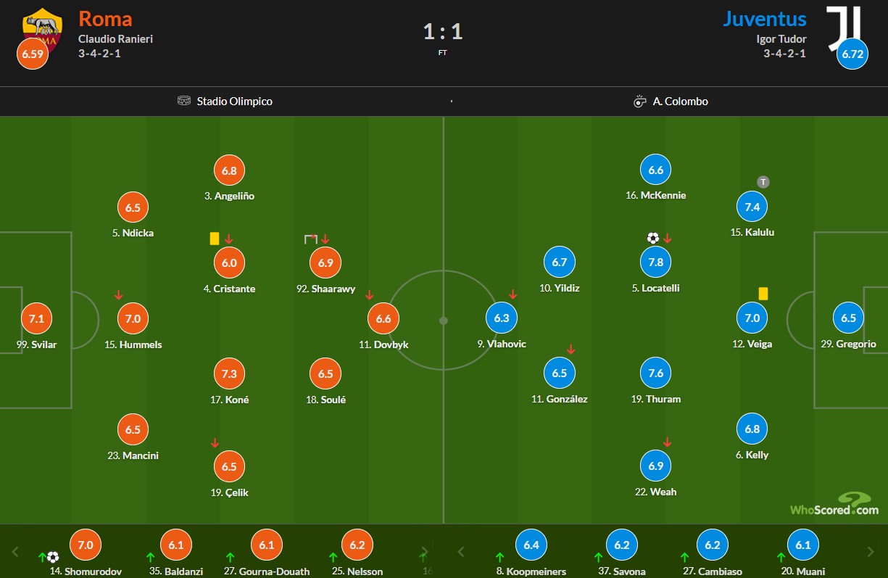Click the WhoScored.com logo
888x578 pixels.
click(x=834, y=503)
